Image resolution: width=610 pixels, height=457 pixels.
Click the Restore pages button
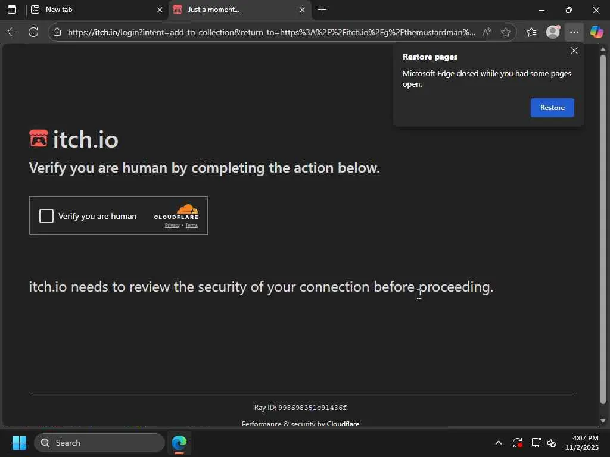tap(552, 108)
